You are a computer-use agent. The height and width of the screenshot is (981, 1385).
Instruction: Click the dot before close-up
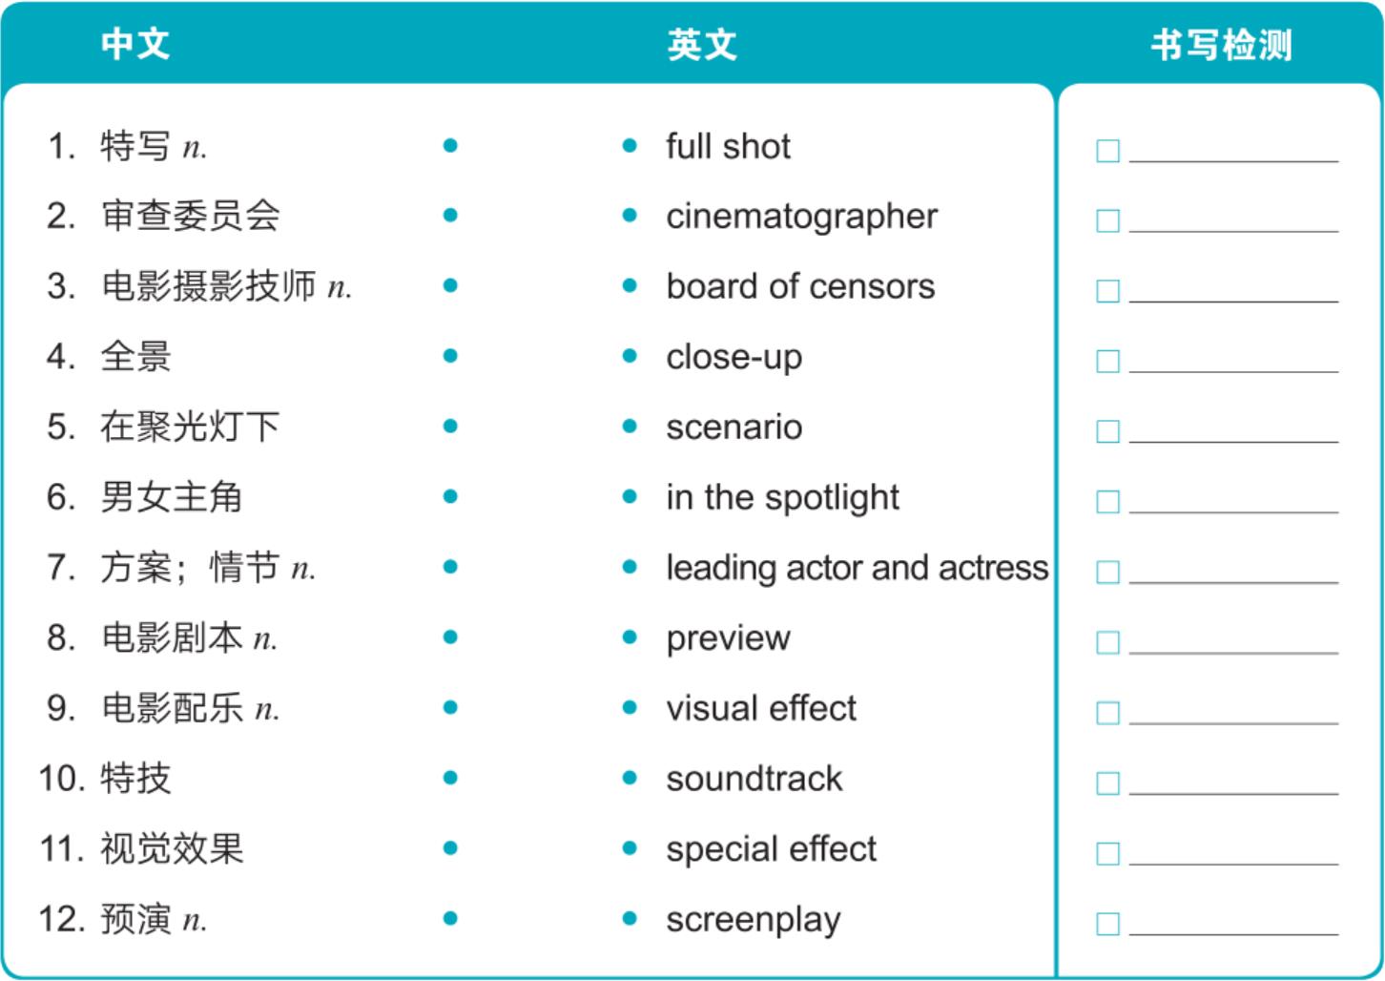630,356
